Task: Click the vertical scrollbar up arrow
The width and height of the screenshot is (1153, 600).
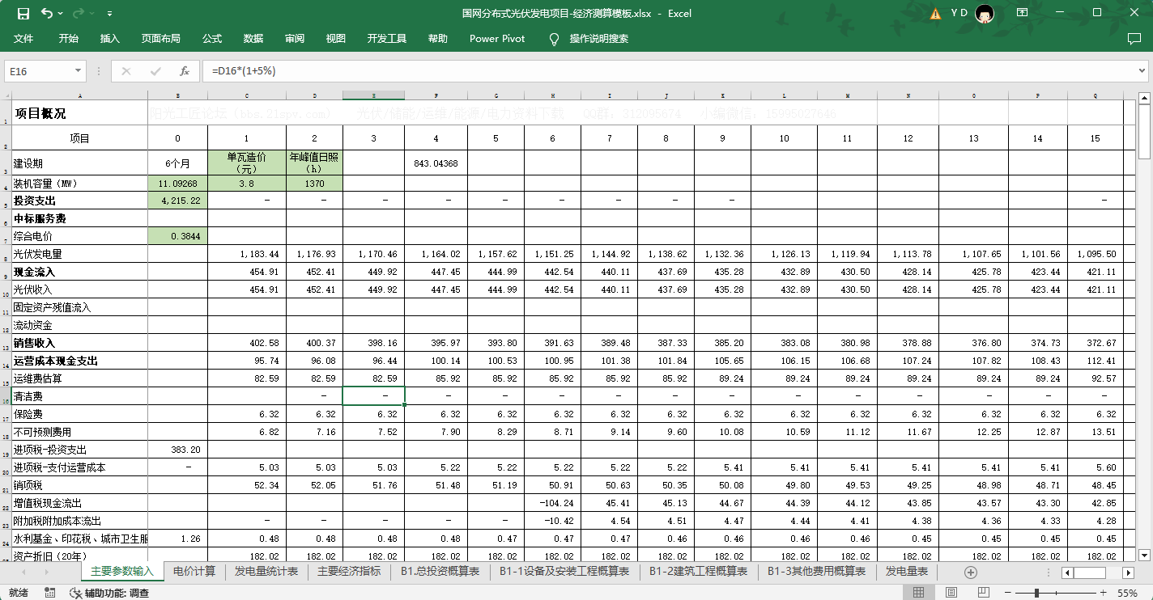Action: tap(1144, 99)
